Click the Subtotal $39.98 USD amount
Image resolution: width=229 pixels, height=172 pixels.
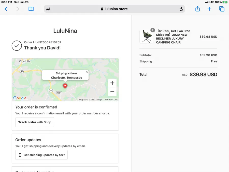208,55
